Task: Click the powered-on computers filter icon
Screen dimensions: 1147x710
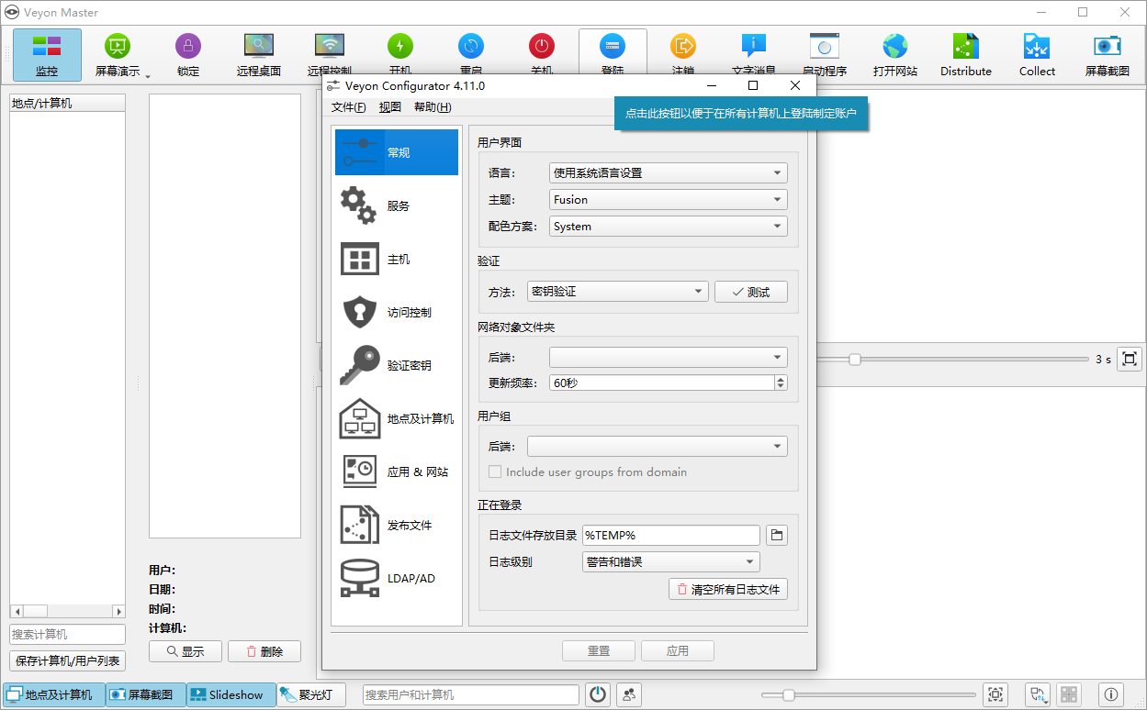Action: point(598,694)
